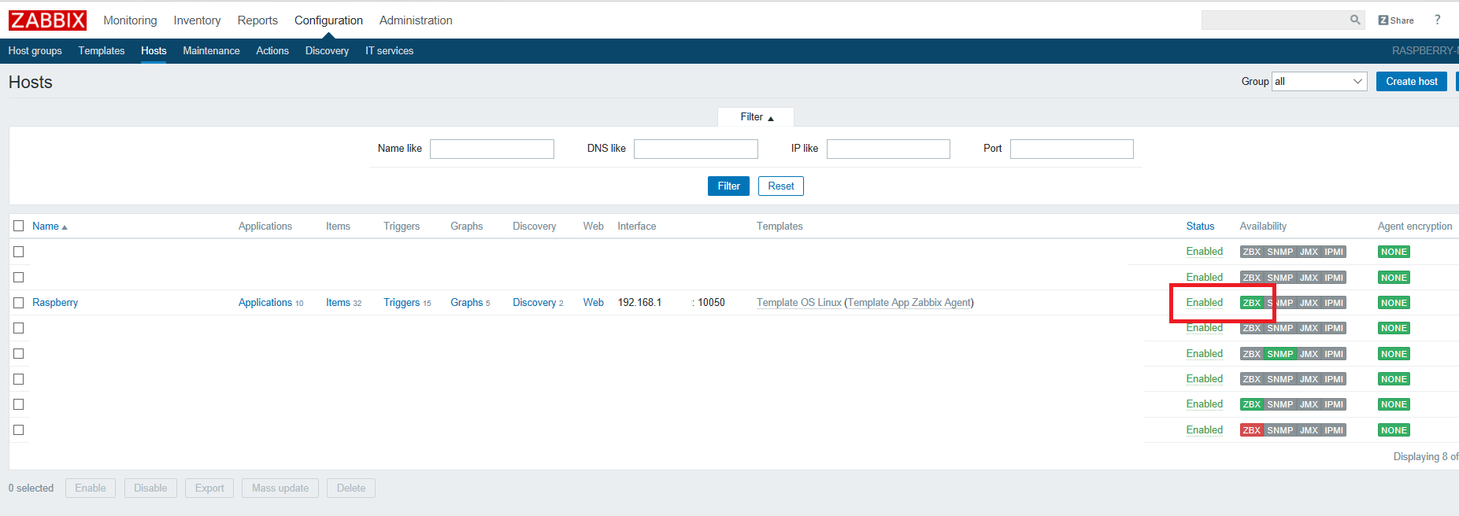This screenshot has width=1459, height=516.
Task: Click the JMX badge in Raspberry row
Action: coord(1309,303)
